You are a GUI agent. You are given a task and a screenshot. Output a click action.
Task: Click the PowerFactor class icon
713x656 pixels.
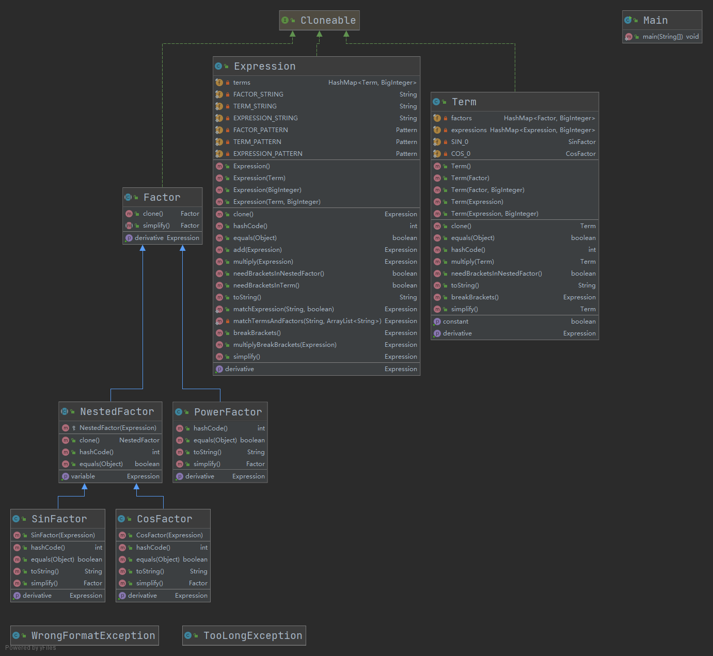tap(179, 412)
